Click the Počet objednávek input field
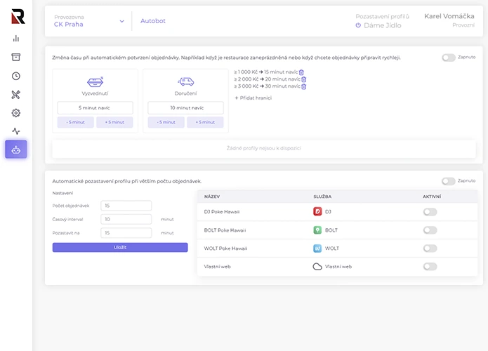488x351 pixels. [126, 206]
